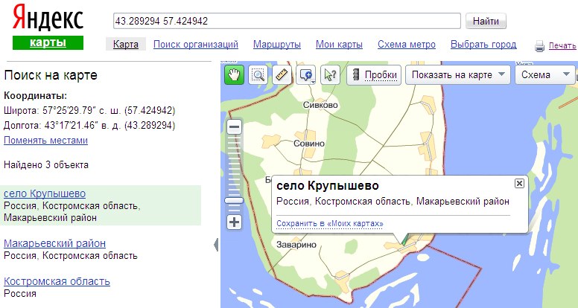
Task: Open село Крупышево search result
Action: 45,193
